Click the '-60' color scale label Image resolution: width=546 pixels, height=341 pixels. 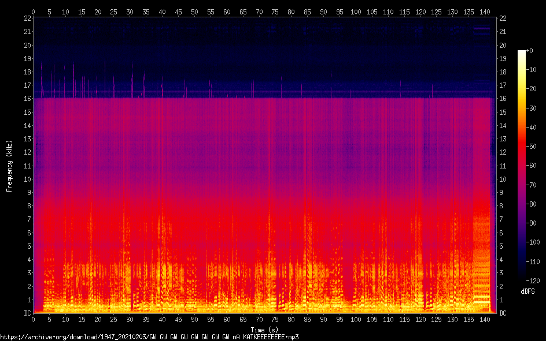click(x=531, y=166)
